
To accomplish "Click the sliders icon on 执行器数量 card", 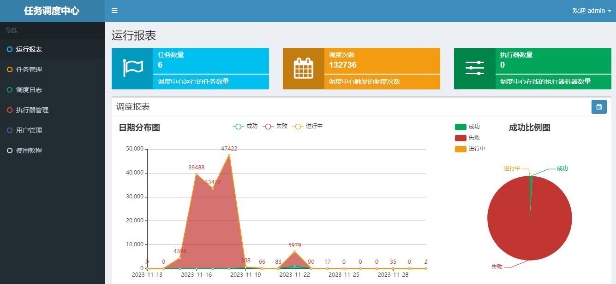I will pyautogui.click(x=474, y=69).
